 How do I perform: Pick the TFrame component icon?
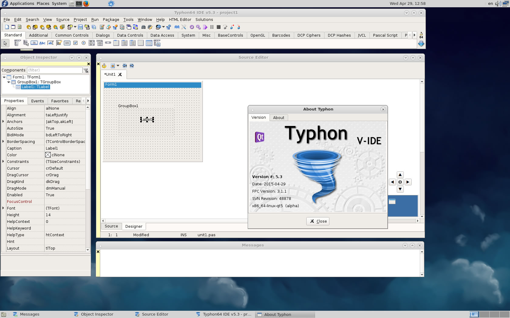[149, 43]
